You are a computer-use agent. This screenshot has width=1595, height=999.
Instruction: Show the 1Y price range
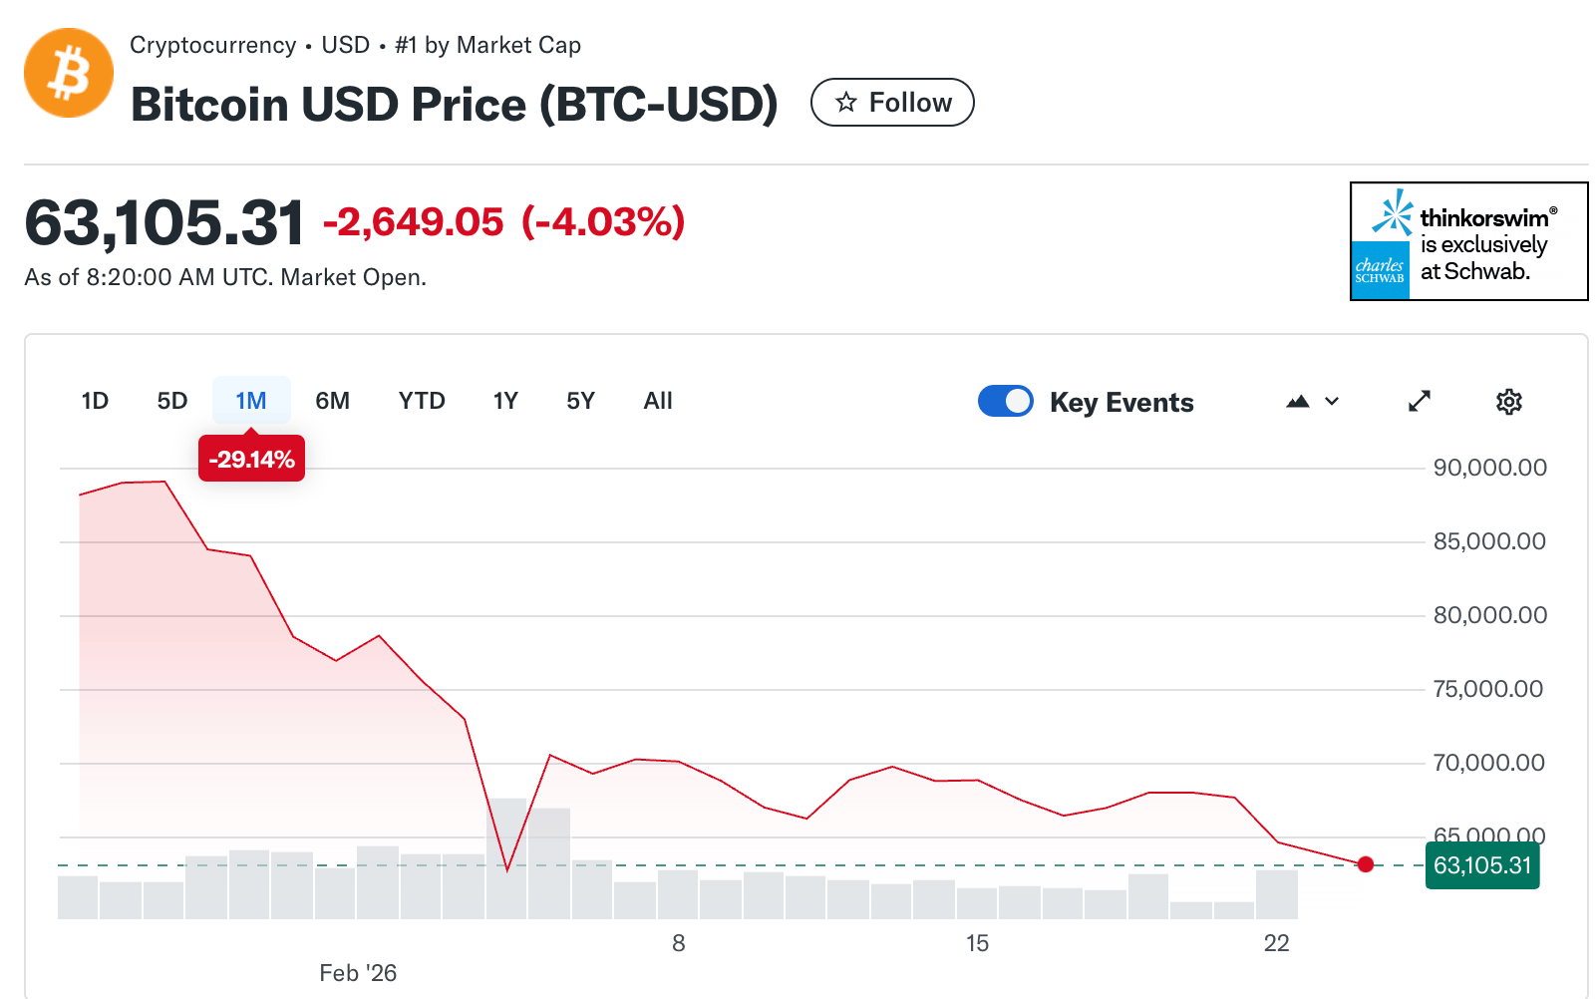click(x=505, y=401)
